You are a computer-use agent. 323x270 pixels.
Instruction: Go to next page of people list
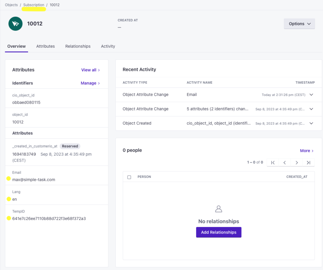point(297,163)
